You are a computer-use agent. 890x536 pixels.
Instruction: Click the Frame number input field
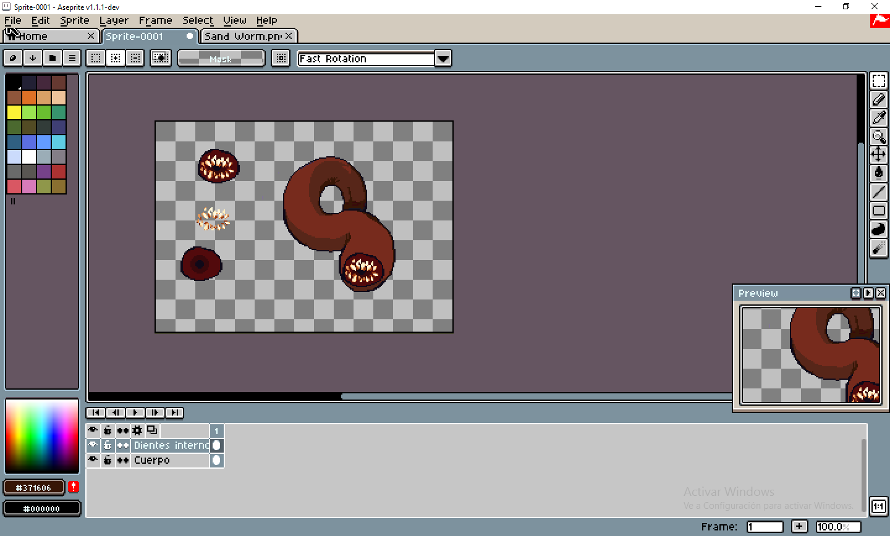tap(765, 527)
